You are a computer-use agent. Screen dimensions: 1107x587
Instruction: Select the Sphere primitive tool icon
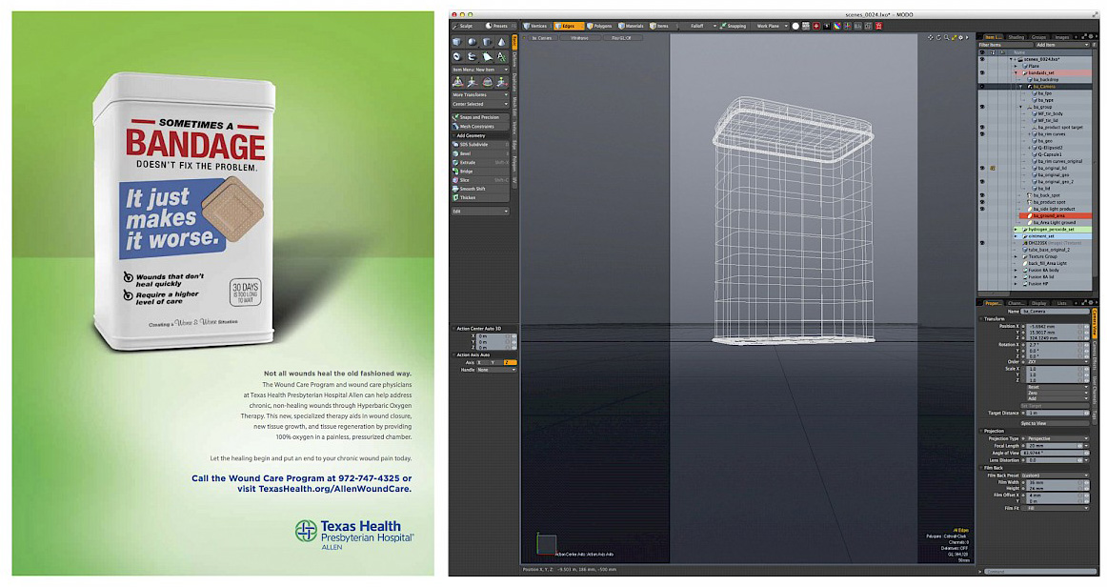pos(473,42)
